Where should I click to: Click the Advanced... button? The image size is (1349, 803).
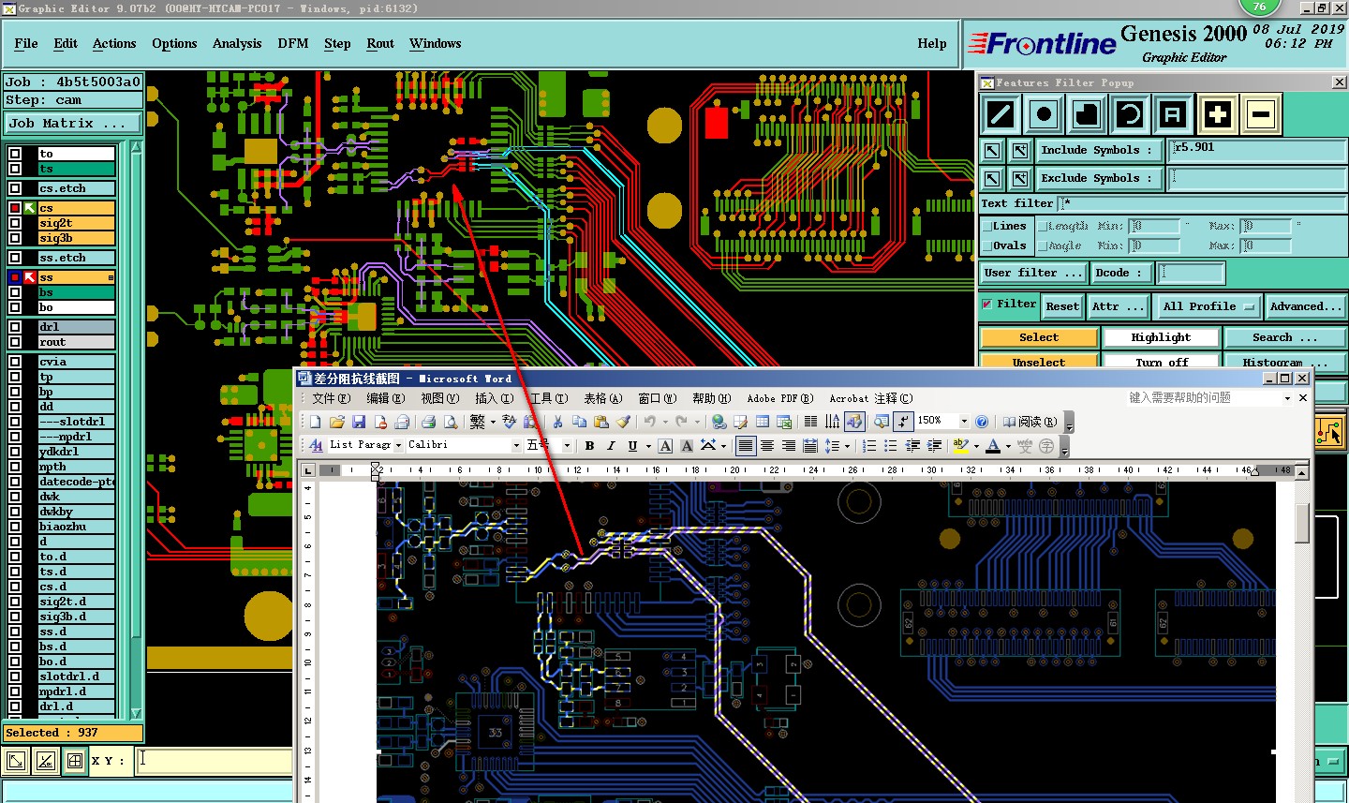click(x=1306, y=306)
